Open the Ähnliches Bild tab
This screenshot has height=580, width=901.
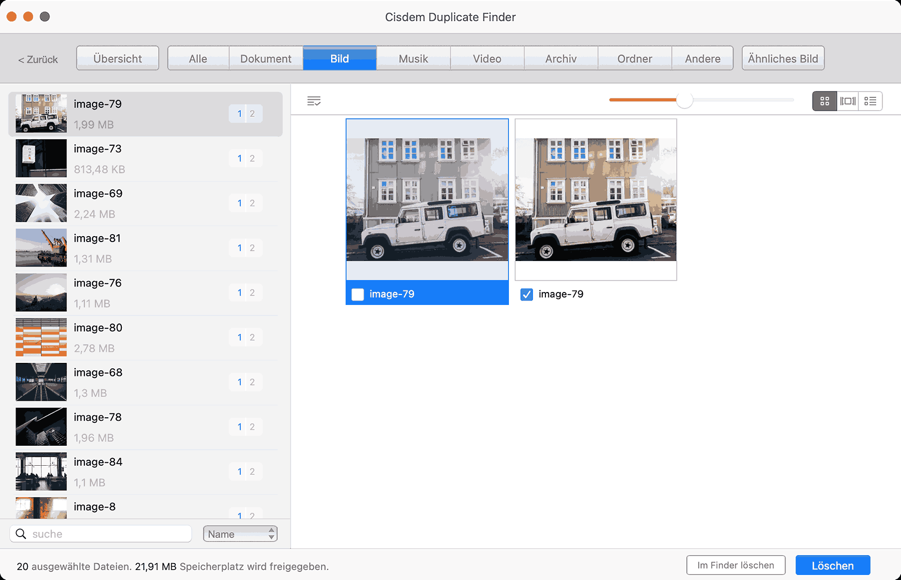point(783,58)
